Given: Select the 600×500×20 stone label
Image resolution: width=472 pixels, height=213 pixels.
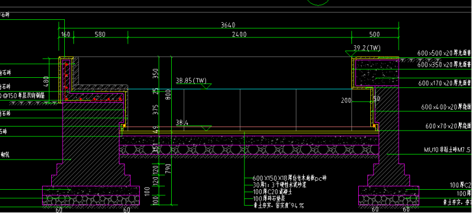Looking at the screenshot, I should point(444,53).
